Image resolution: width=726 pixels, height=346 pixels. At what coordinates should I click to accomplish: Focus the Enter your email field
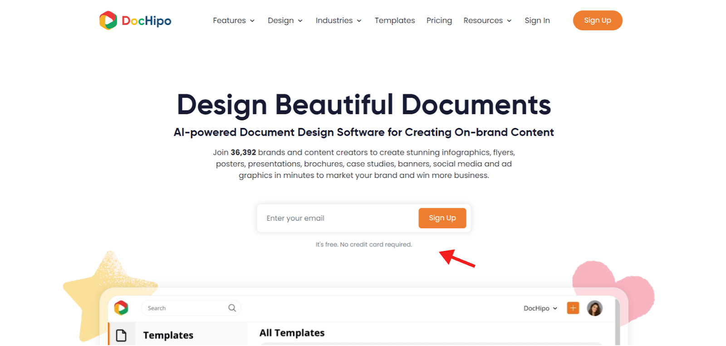[x=338, y=218]
